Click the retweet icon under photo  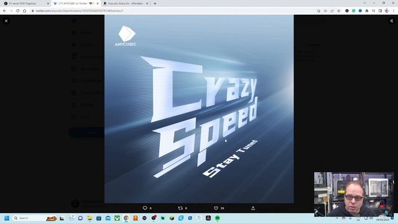point(180,208)
